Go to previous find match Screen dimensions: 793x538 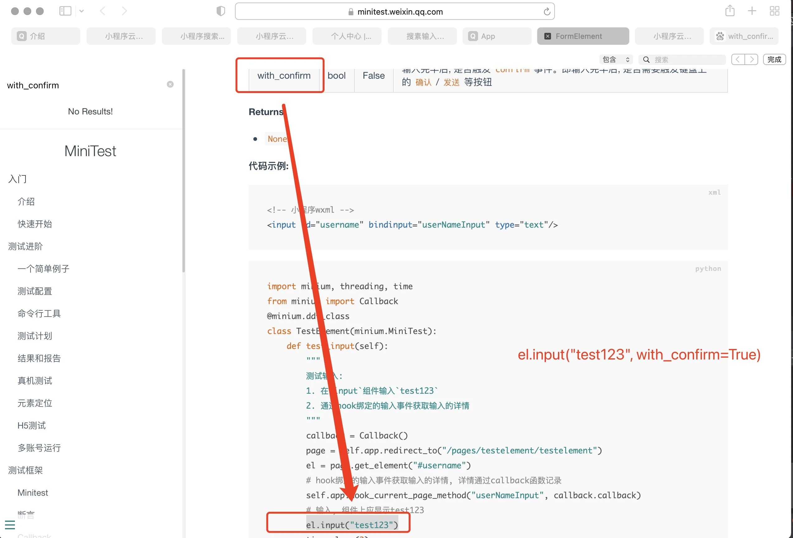pos(738,59)
